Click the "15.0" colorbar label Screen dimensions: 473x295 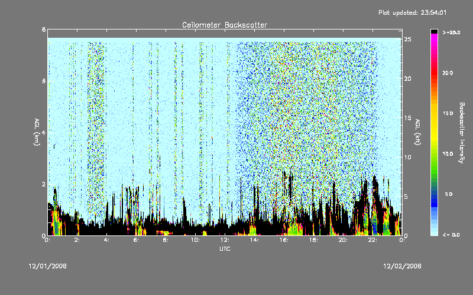pos(448,113)
